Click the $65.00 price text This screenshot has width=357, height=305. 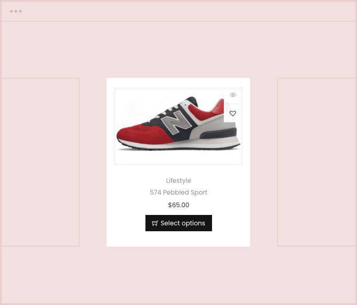point(178,205)
